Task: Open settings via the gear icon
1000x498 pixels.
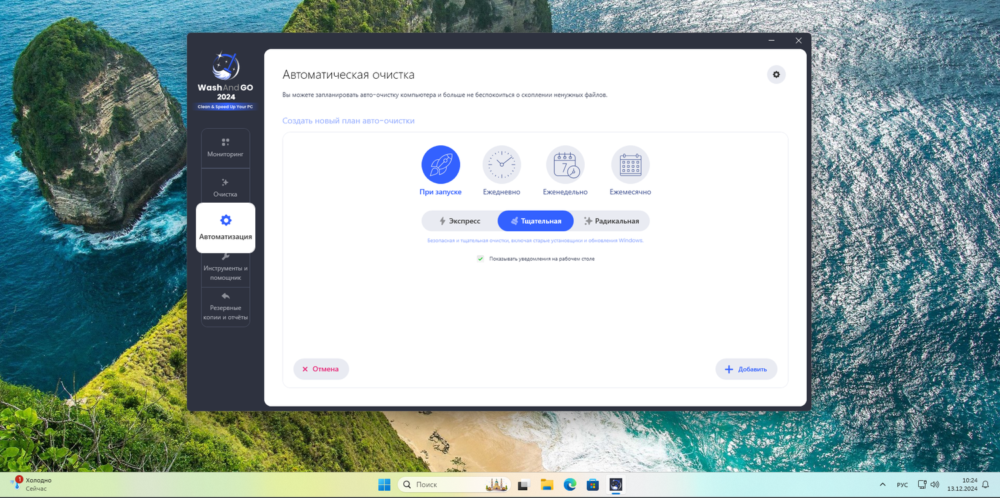Action: 776,75
